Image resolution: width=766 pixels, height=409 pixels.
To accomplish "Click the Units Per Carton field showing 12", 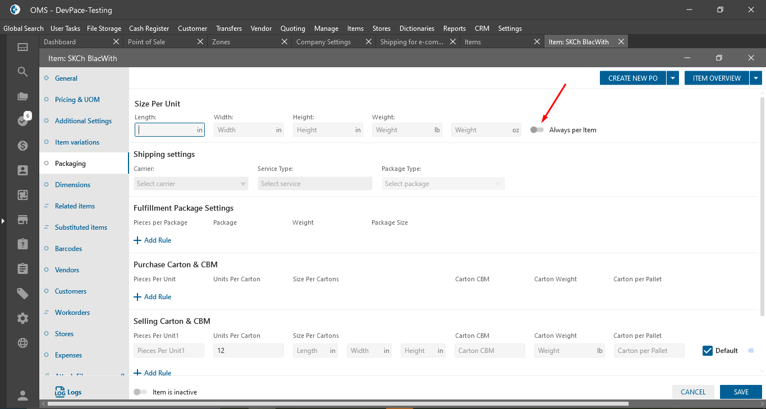I will point(248,351).
